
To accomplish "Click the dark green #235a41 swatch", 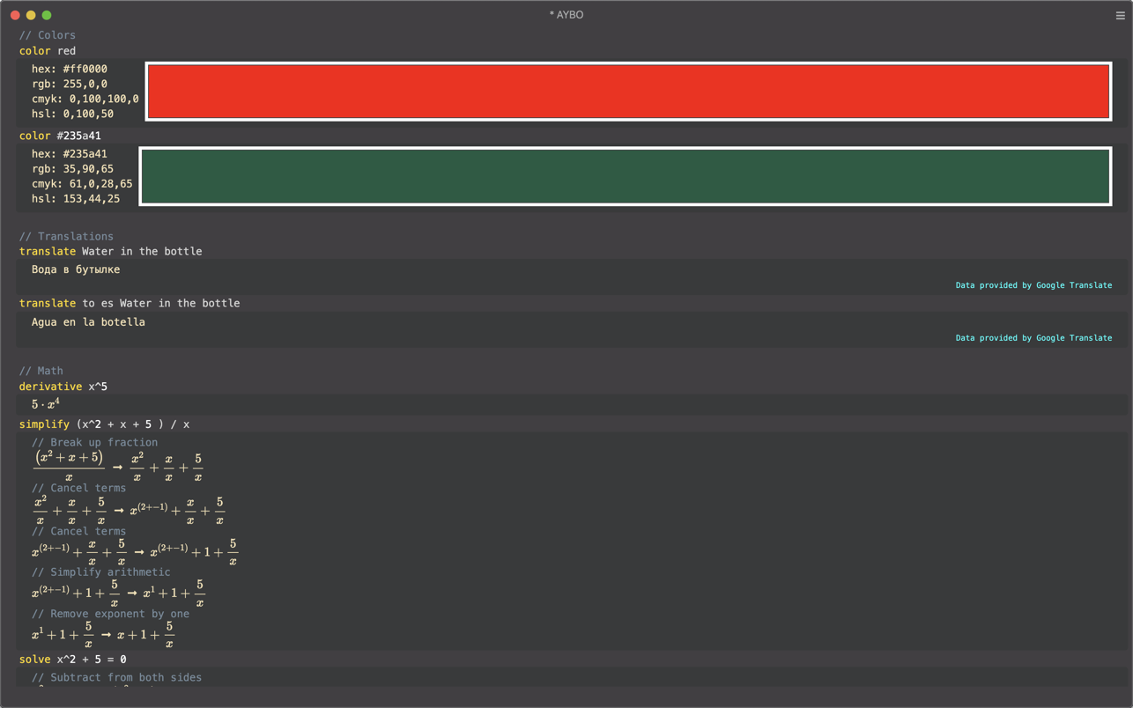I will (625, 176).
